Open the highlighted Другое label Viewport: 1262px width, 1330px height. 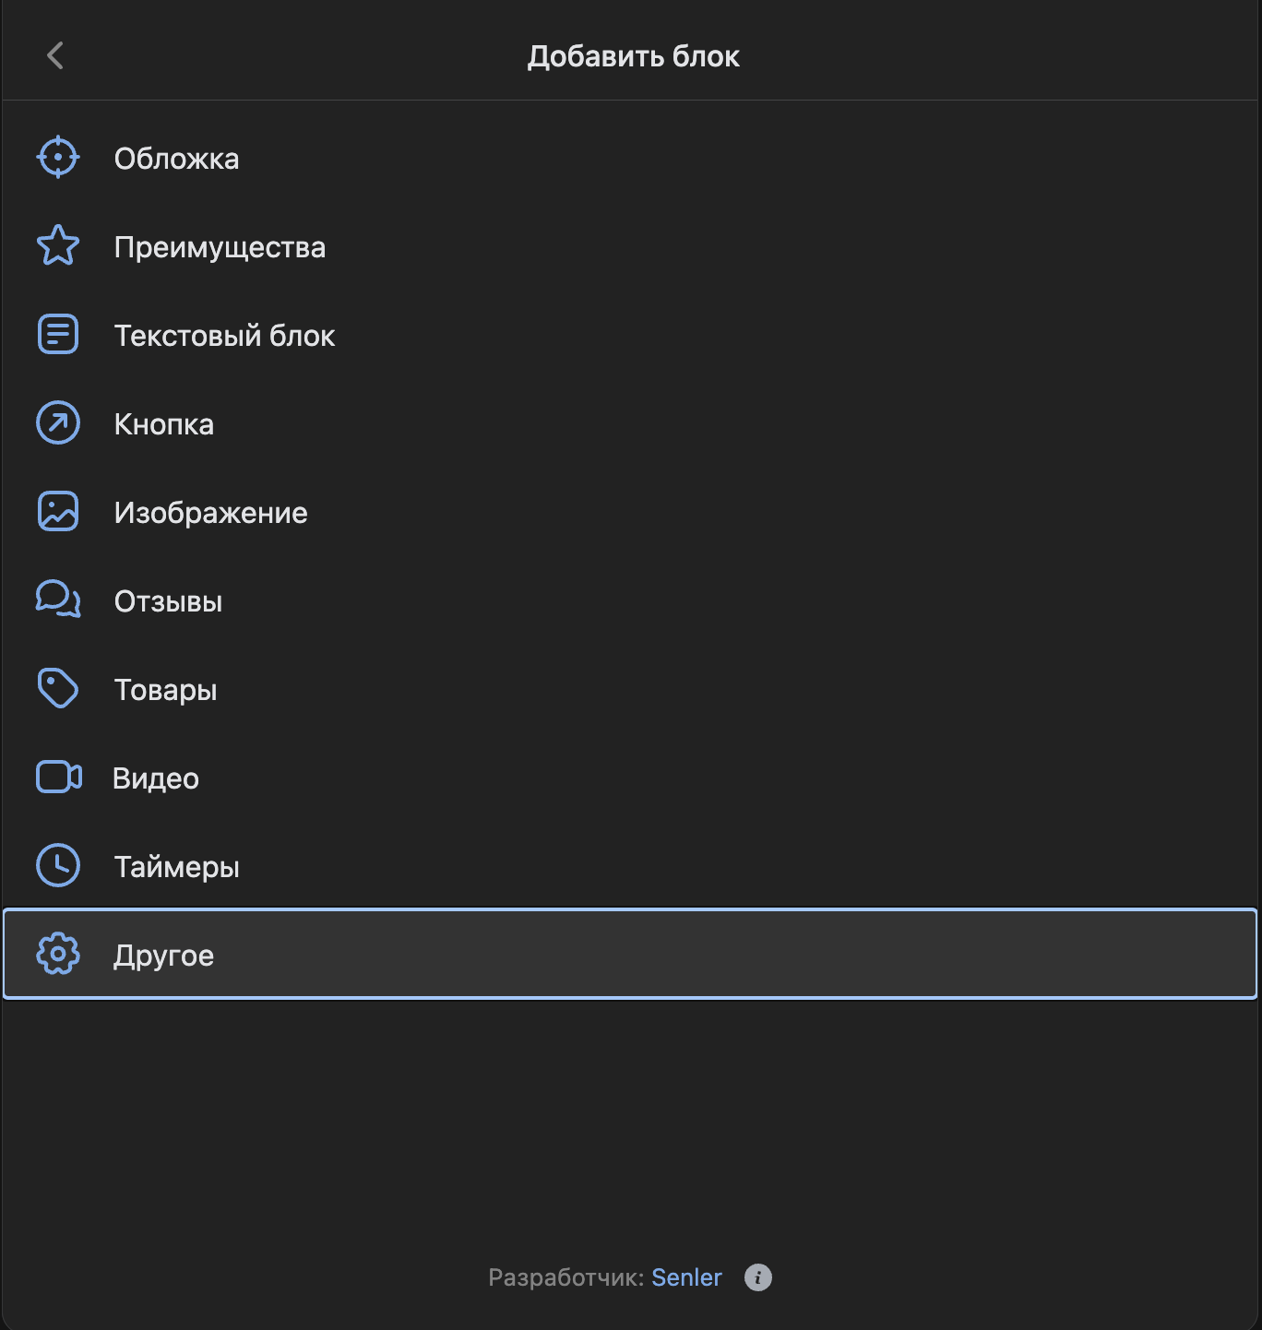(163, 956)
